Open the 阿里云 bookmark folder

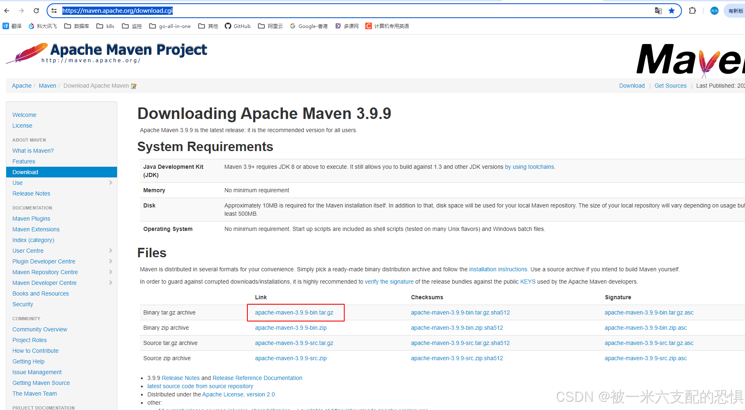pyautogui.click(x=270, y=26)
